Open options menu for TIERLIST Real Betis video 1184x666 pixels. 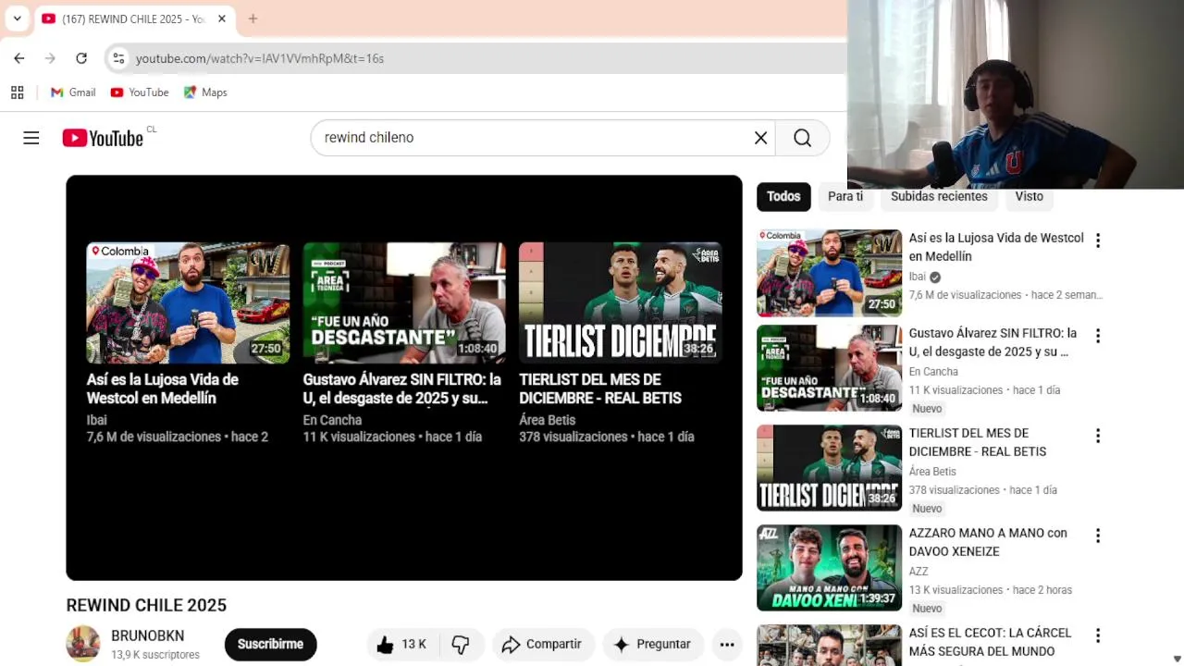(1098, 436)
